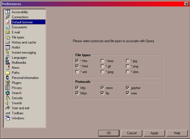This screenshot has width=190, height=139.
Task: Click the Sounds speaker icon
Action: 8,103
